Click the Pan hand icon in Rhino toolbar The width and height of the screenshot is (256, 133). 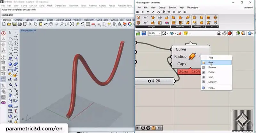pos(52,24)
